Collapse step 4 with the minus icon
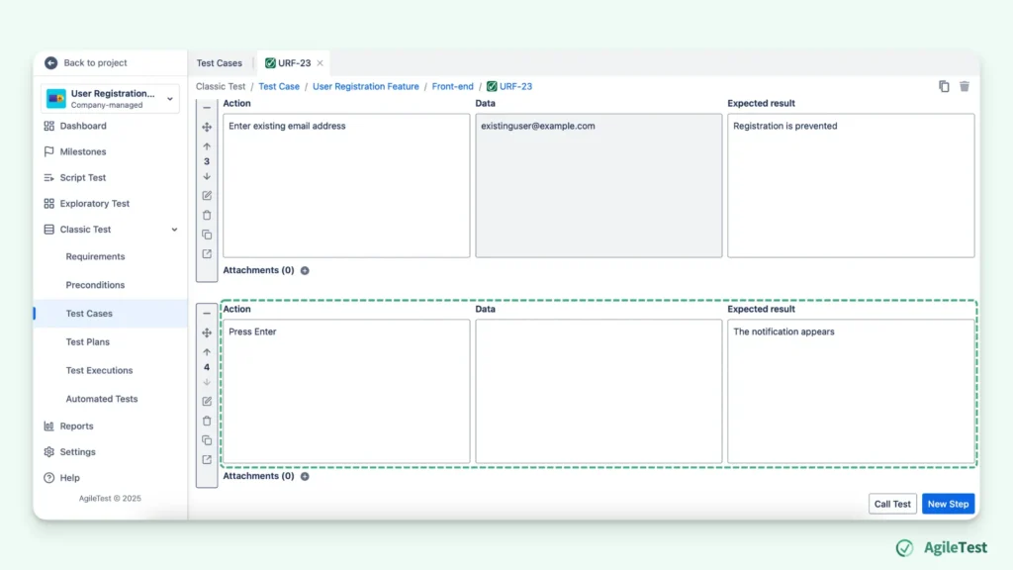This screenshot has width=1013, height=570. point(207,314)
